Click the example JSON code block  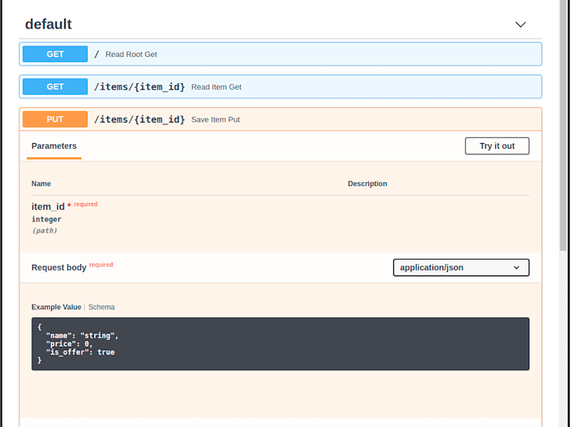coord(280,344)
